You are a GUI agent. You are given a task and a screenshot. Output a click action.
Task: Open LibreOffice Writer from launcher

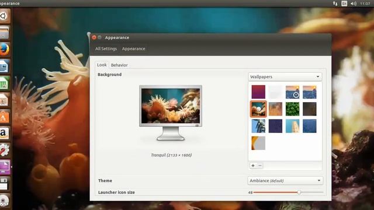[4, 66]
